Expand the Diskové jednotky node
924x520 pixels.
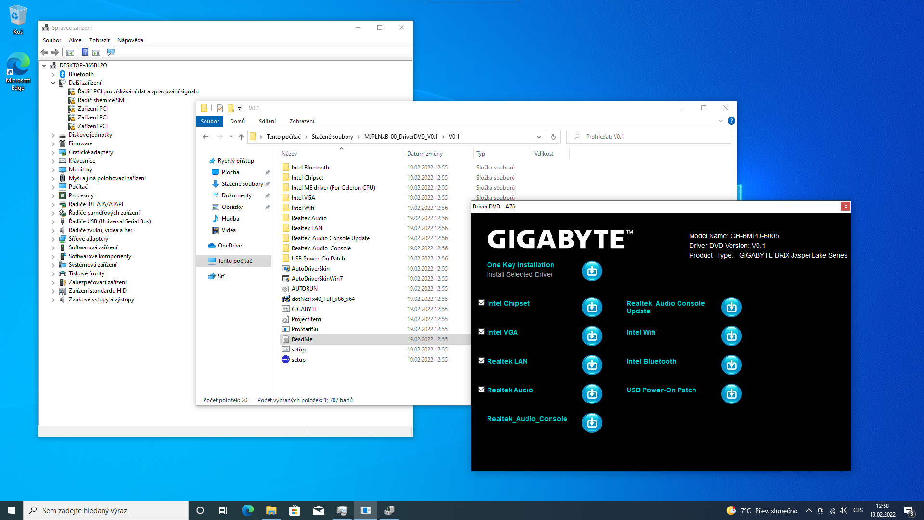click(53, 135)
